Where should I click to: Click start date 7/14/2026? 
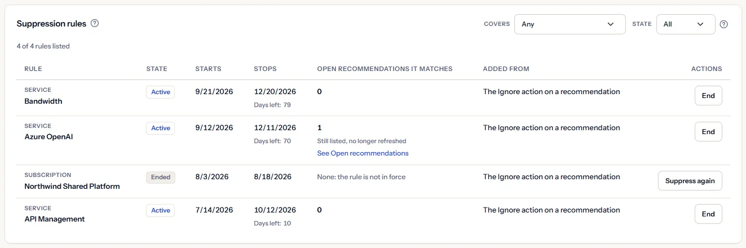214,210
